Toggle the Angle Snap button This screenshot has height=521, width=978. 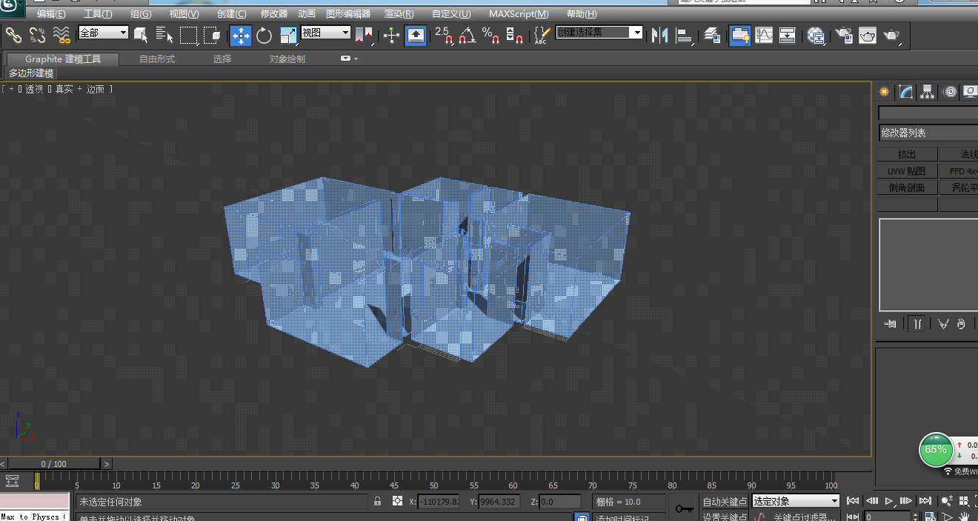(x=468, y=34)
